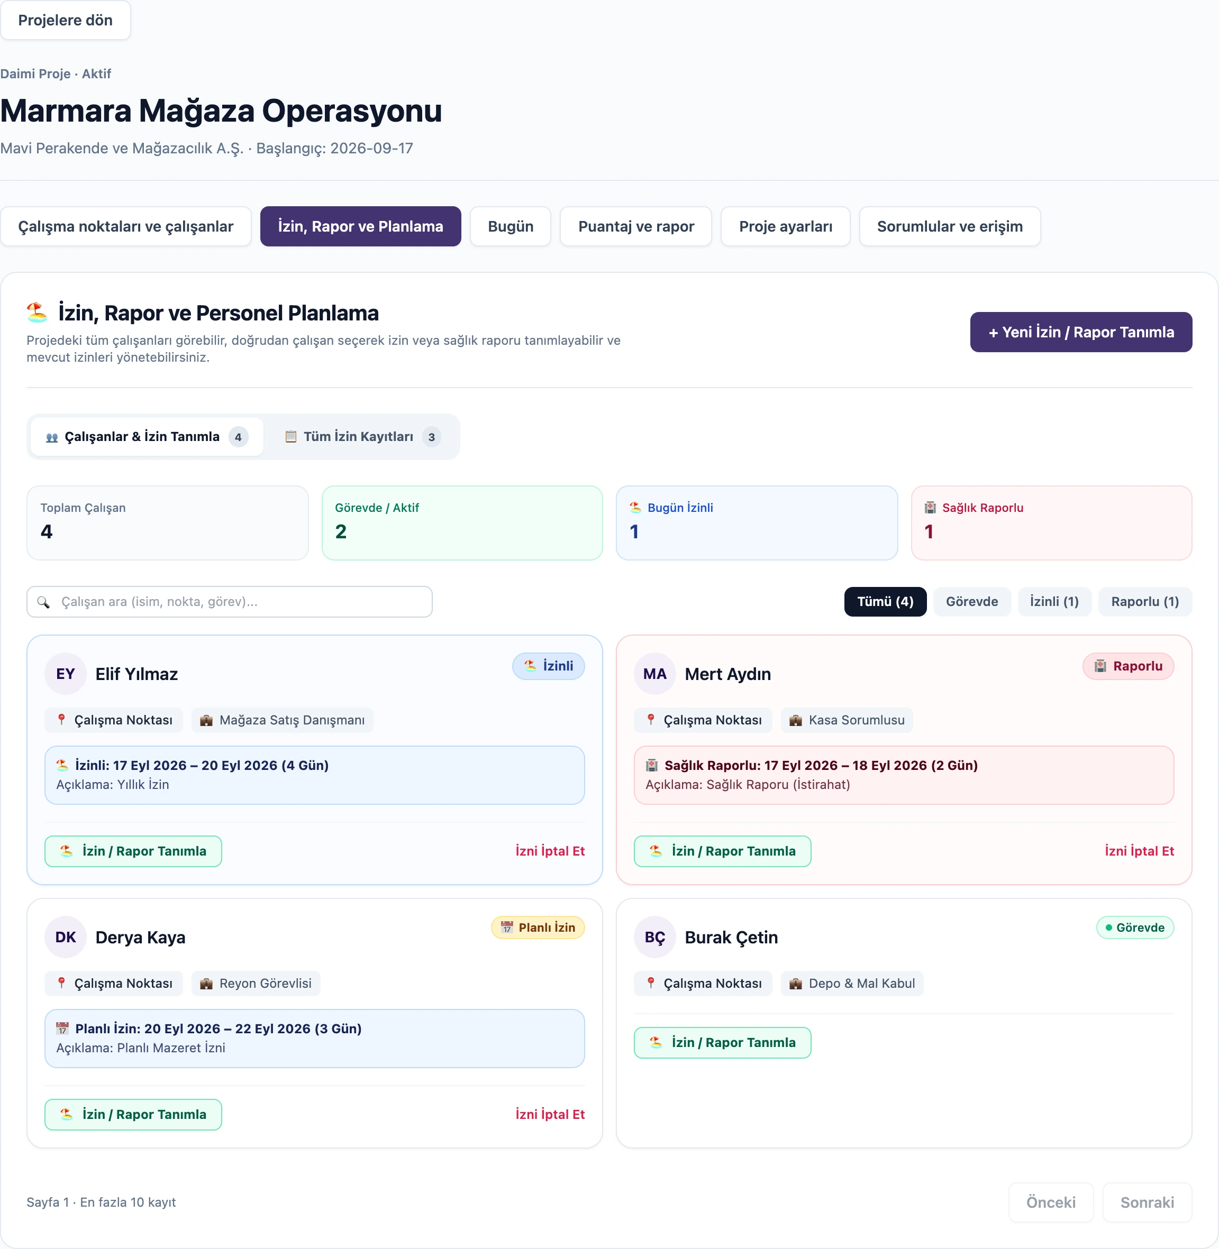This screenshot has width=1219, height=1249.
Task: Focus the Çalışan ara search field
Action: tap(229, 601)
